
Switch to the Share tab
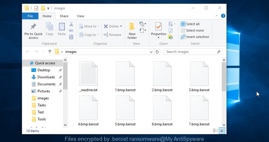click(x=64, y=16)
